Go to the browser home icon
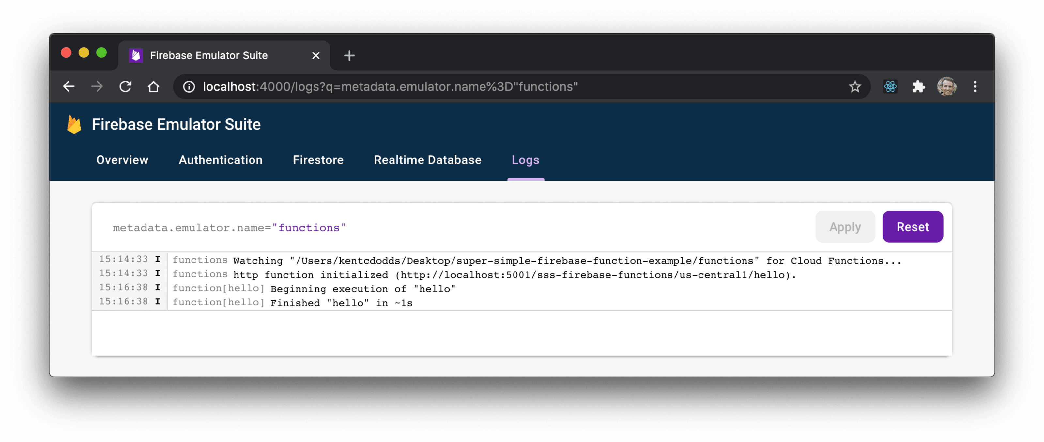Screen dimensions: 1044x442 [x=154, y=87]
